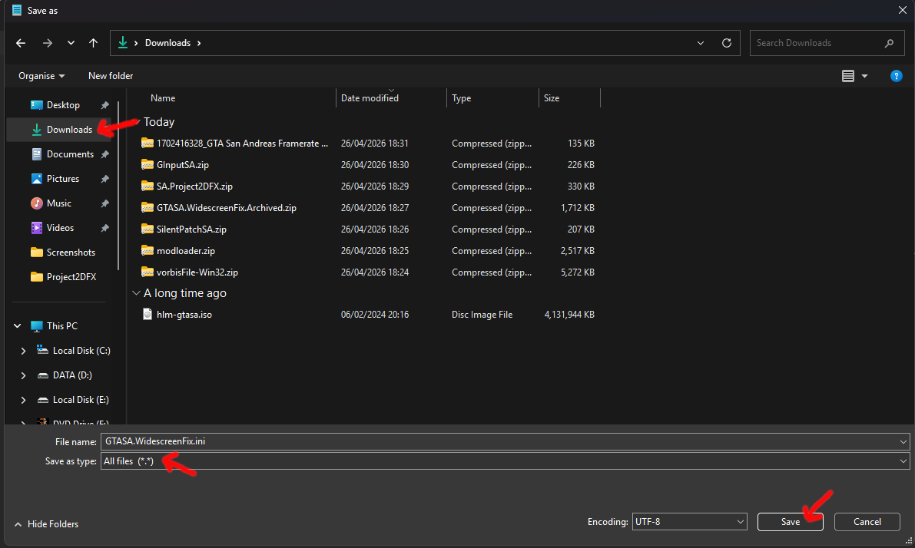This screenshot has height=548, width=915.
Task: Select Desktop in the sidebar
Action: (63, 105)
